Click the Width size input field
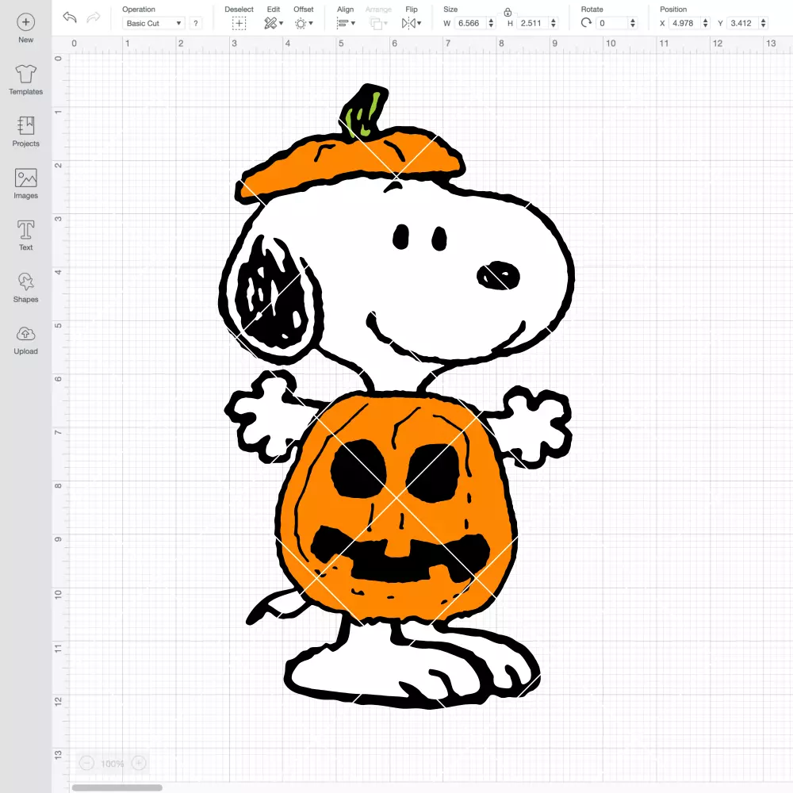The width and height of the screenshot is (793, 793). 470,23
